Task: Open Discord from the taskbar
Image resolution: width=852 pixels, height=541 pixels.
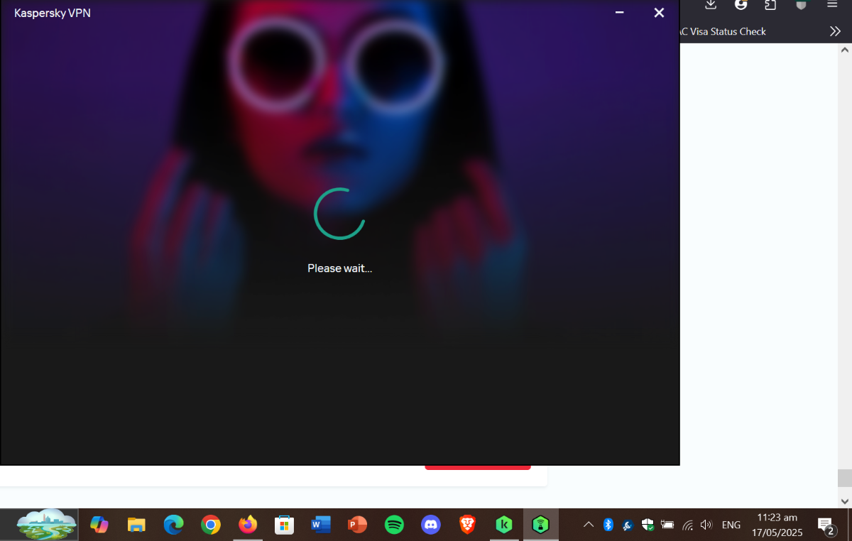Action: [431, 525]
